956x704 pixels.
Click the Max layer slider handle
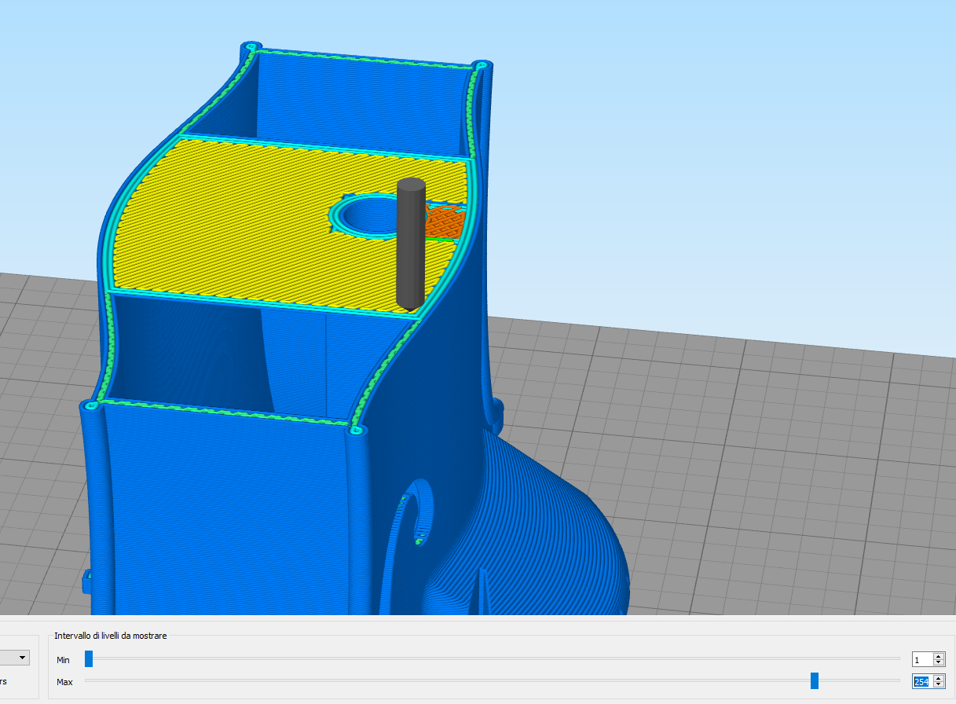click(815, 680)
